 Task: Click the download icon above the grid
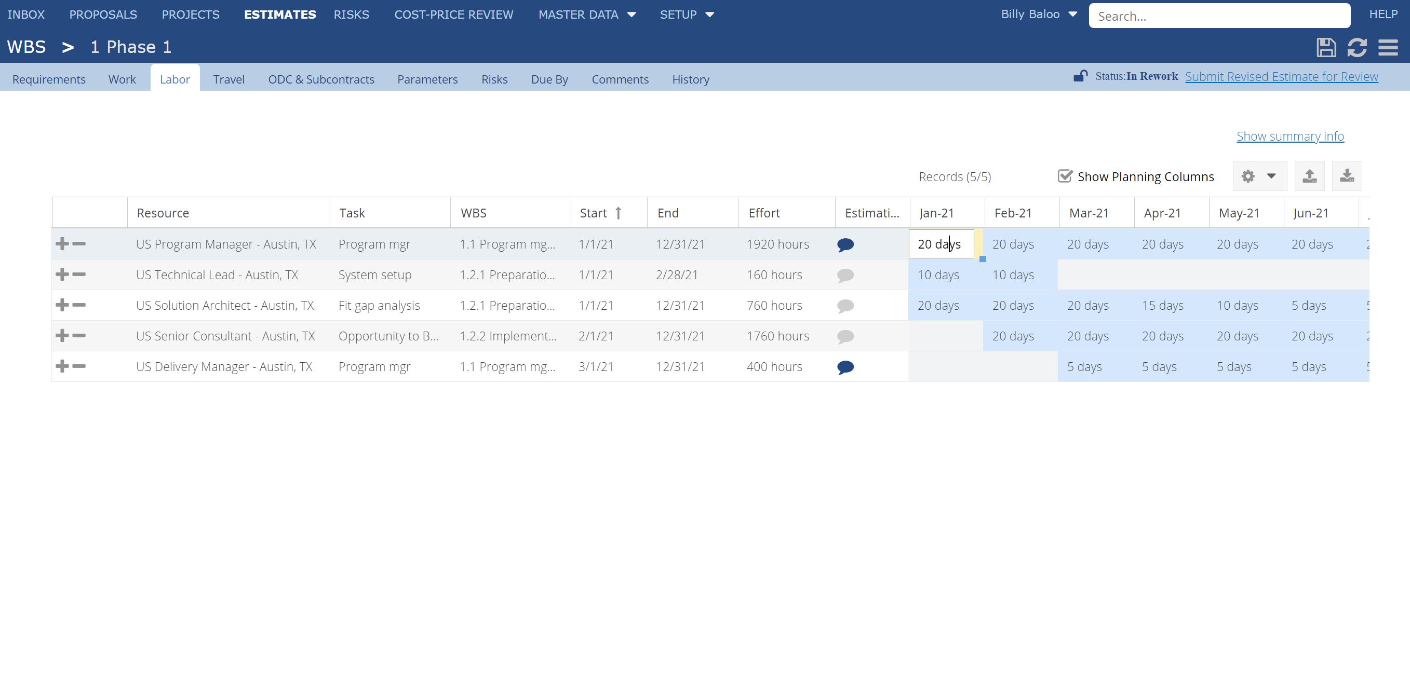[x=1347, y=176]
